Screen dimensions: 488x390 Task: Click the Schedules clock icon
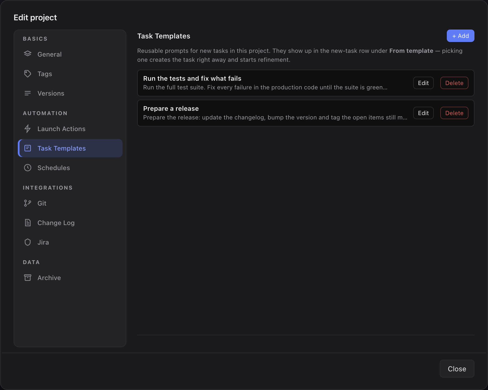[x=28, y=168]
